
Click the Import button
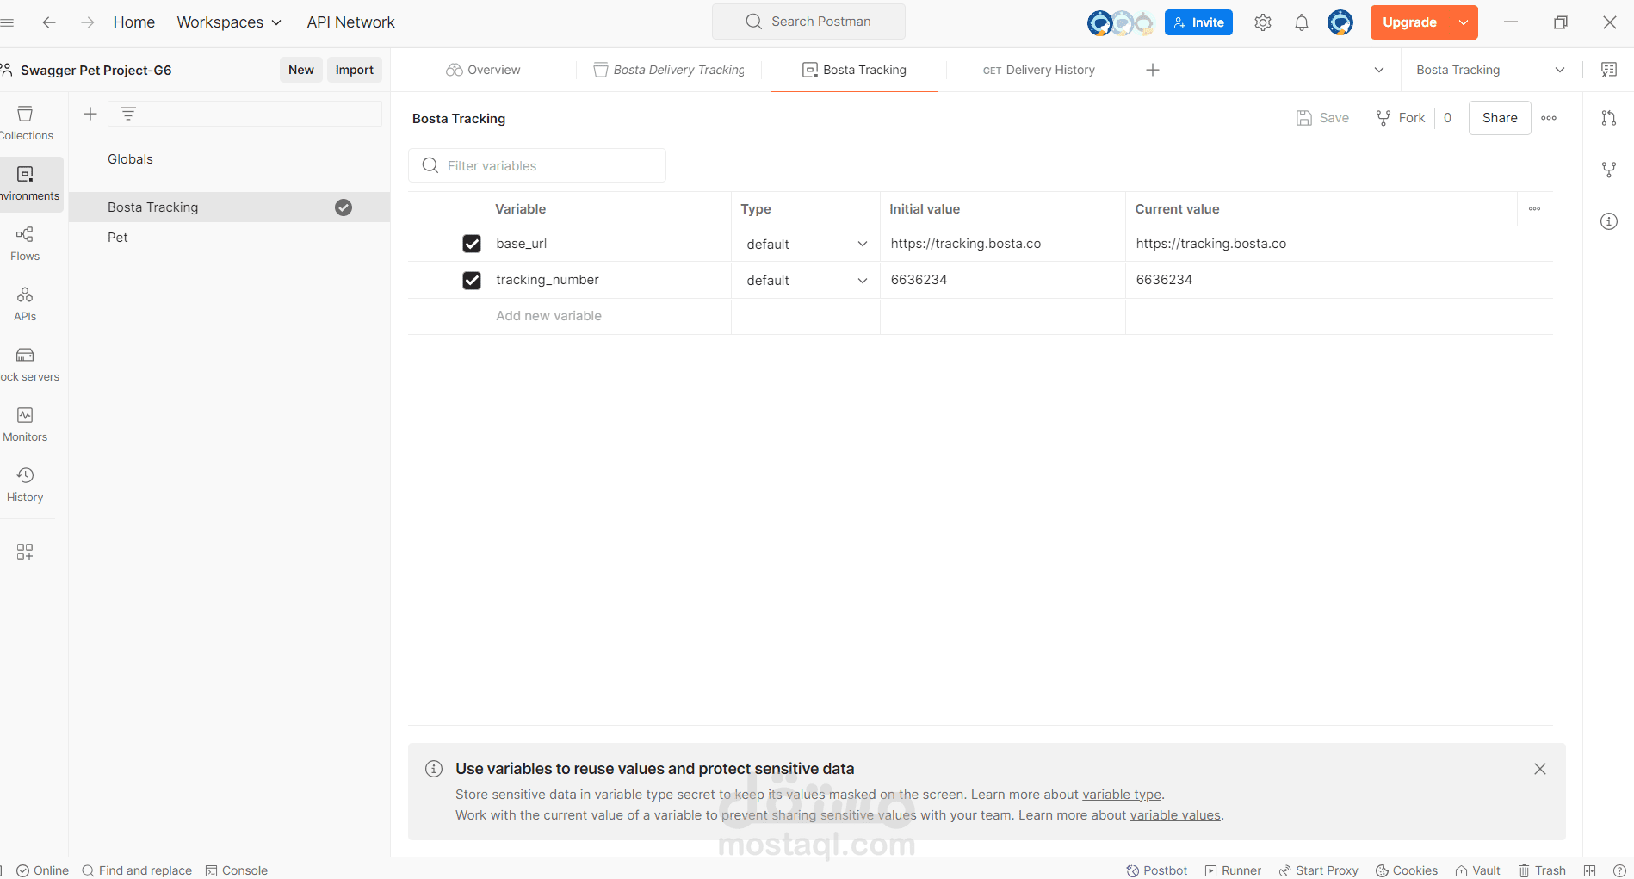point(355,70)
